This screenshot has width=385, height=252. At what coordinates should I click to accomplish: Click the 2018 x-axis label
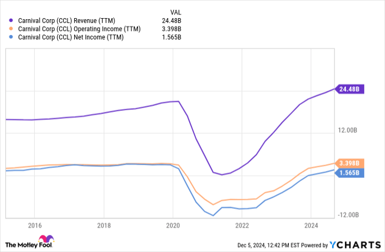(x=104, y=226)
